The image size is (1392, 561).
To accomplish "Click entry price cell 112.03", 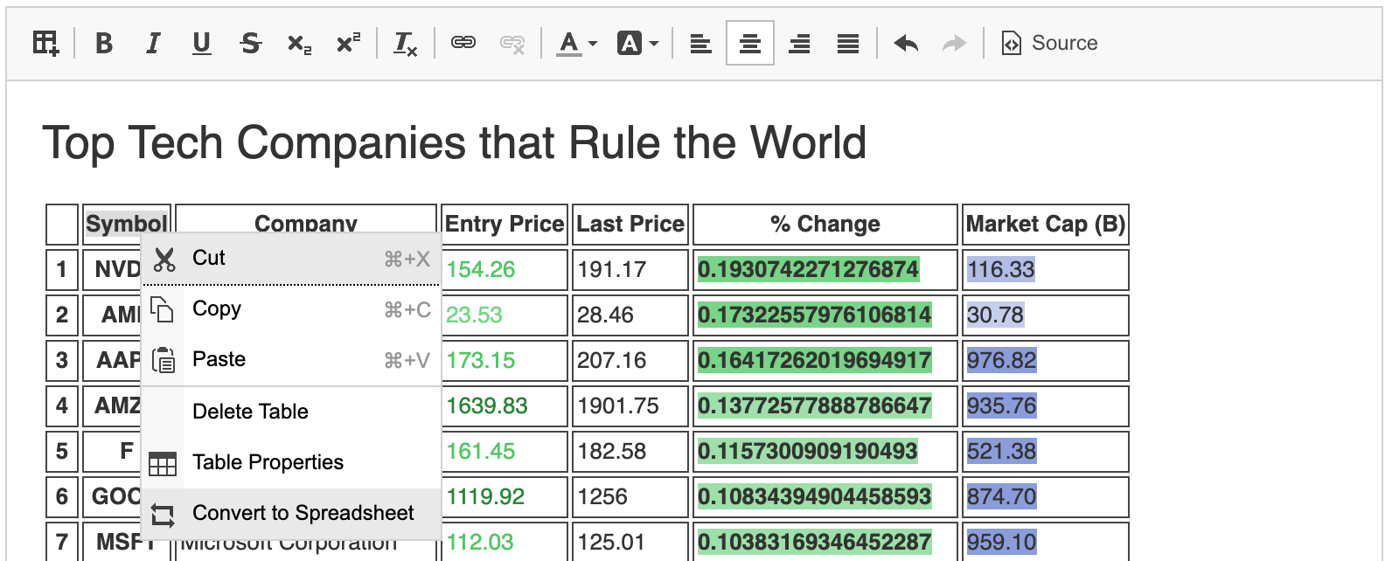I will (505, 542).
